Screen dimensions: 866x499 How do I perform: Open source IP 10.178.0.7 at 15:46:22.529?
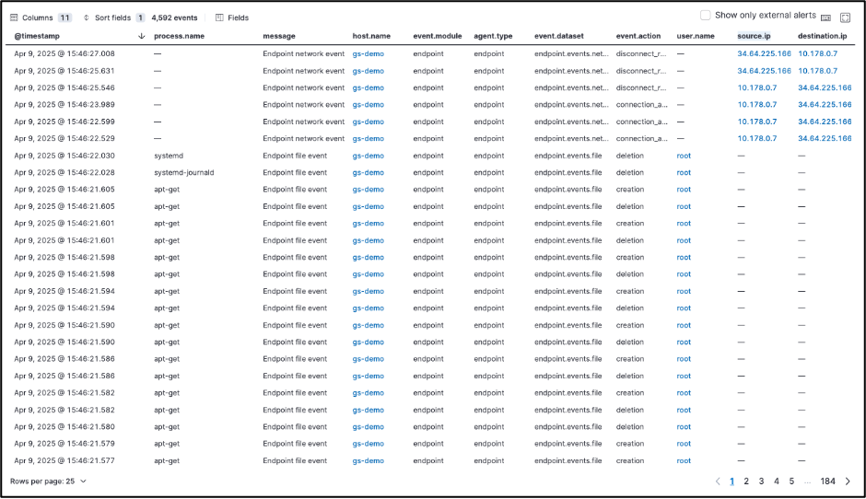pyautogui.click(x=756, y=138)
